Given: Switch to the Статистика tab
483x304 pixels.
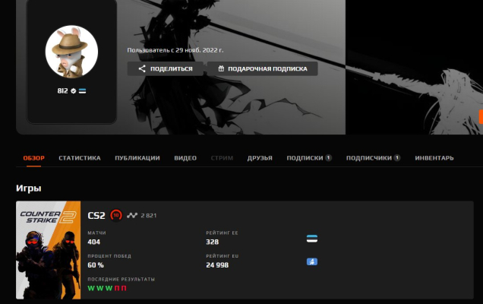Looking at the screenshot, I should (x=80, y=158).
